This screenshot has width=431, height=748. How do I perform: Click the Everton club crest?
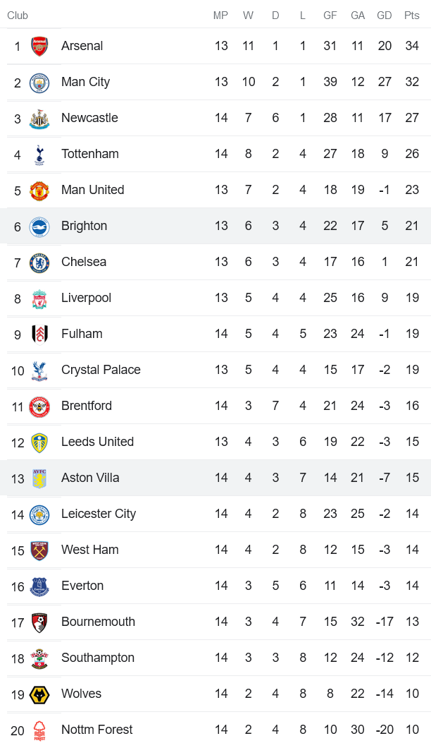(x=39, y=586)
